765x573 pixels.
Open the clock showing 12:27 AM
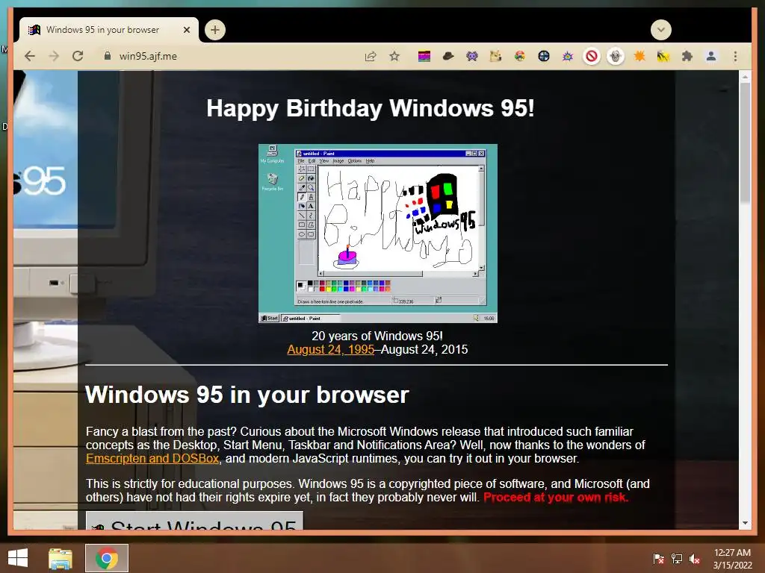pyautogui.click(x=732, y=559)
